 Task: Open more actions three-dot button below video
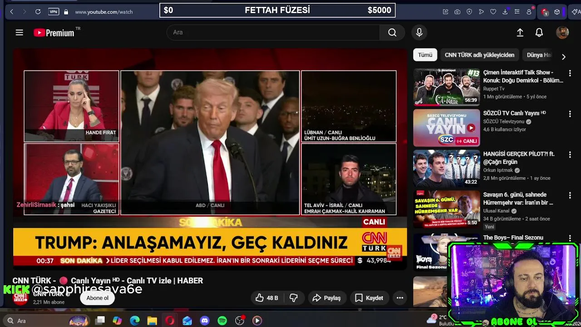(400, 298)
